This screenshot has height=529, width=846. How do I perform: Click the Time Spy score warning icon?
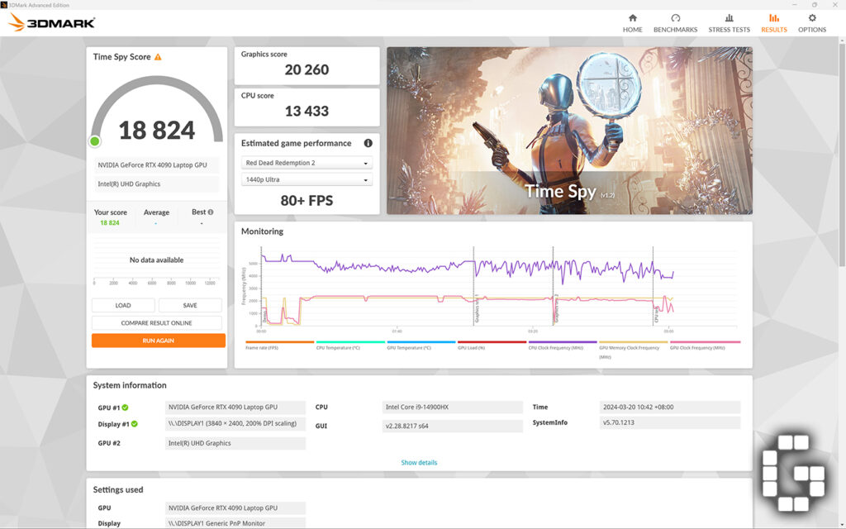pos(158,57)
